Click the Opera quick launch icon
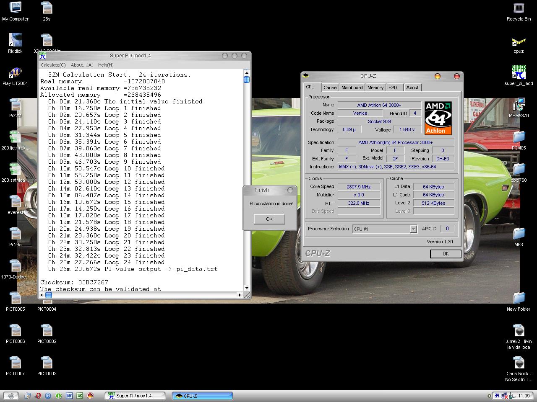The height and width of the screenshot is (402, 537). [x=38, y=395]
